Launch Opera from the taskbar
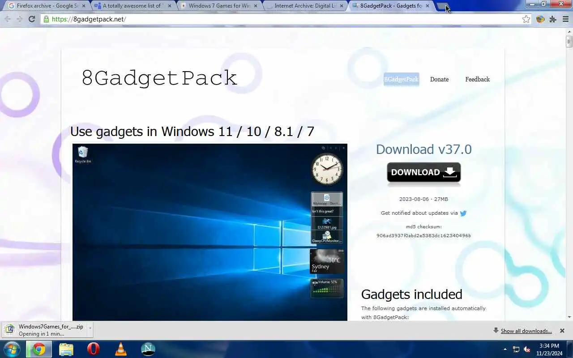573x358 pixels. (94, 349)
